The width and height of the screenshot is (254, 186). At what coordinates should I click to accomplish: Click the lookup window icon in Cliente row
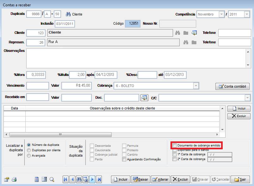tap(194, 33)
